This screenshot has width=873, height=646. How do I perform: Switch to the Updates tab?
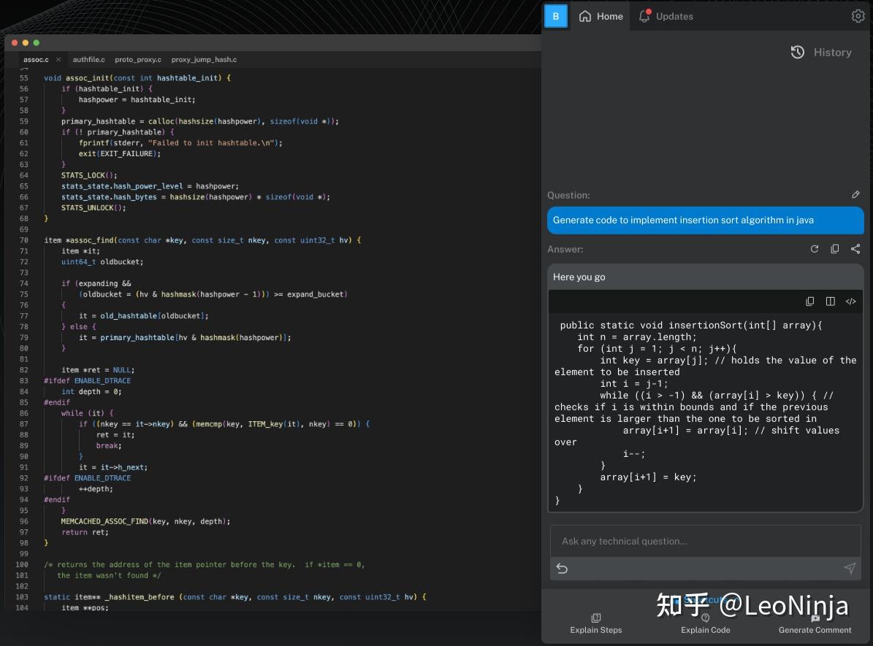pos(666,17)
